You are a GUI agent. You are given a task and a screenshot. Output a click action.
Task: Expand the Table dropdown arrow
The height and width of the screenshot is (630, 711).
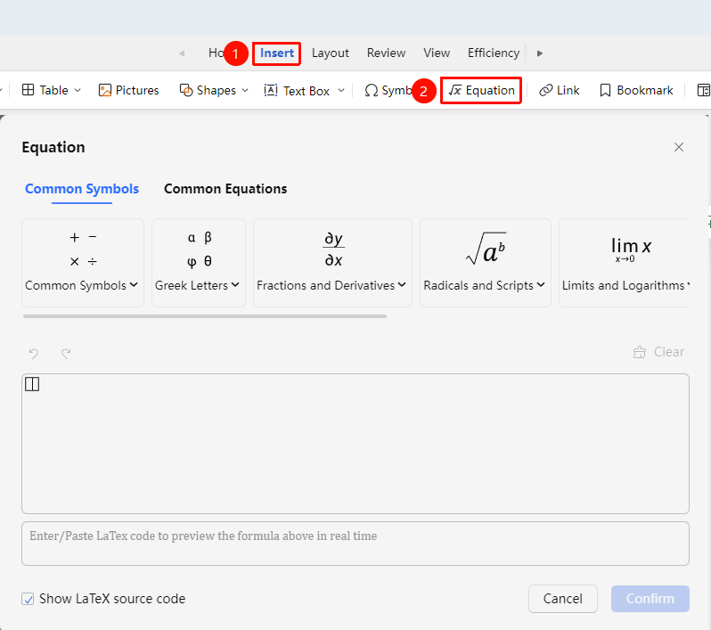[78, 90]
